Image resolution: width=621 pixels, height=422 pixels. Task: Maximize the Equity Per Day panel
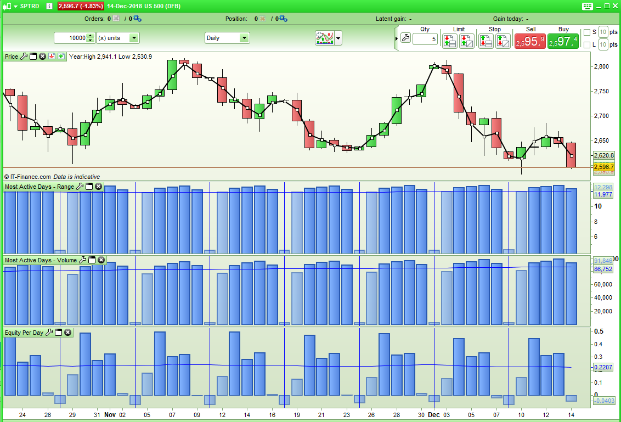click(59, 333)
